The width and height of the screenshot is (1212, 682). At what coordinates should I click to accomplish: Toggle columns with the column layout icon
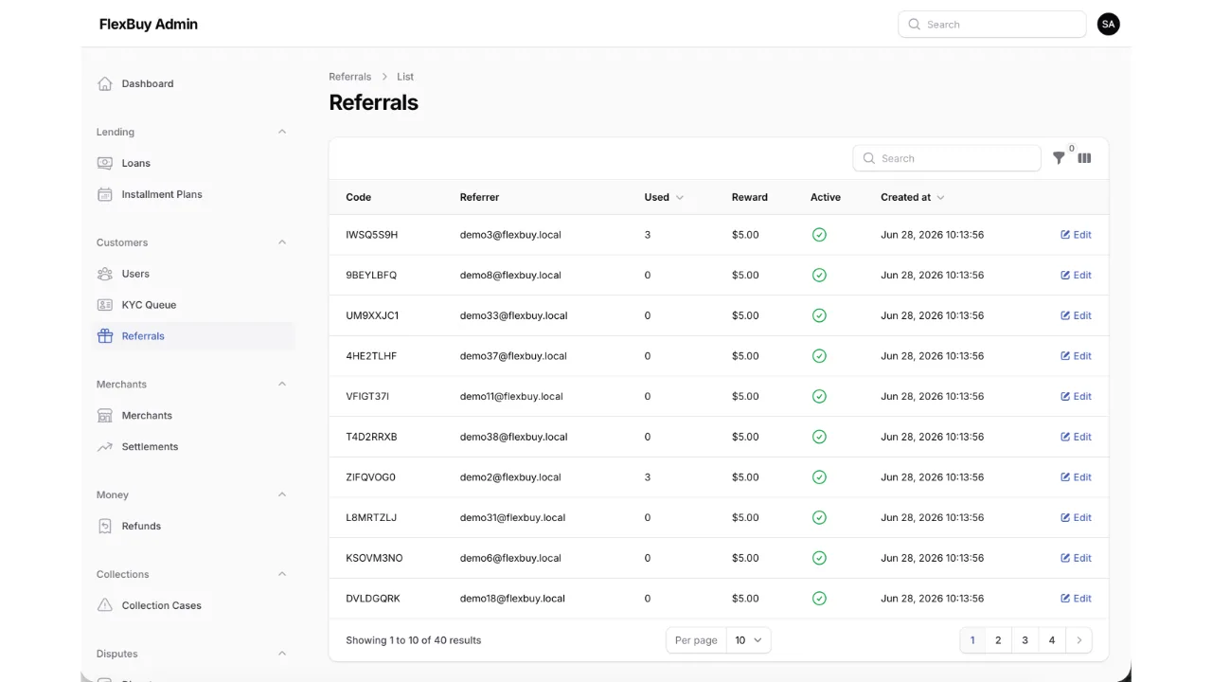(x=1084, y=158)
